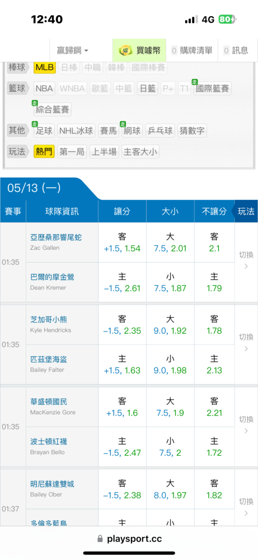Image resolution: width=258 pixels, height=560 pixels.
Task: Pick 客 –1.5, 2.38 spread for Twins
Action: click(x=122, y=489)
